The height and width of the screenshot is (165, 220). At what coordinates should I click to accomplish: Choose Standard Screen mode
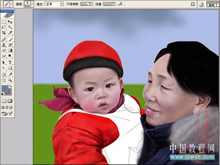(x=3, y=107)
